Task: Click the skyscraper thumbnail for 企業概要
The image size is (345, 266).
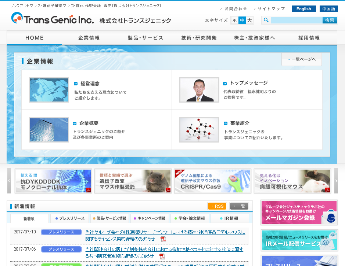Action: (x=49, y=130)
